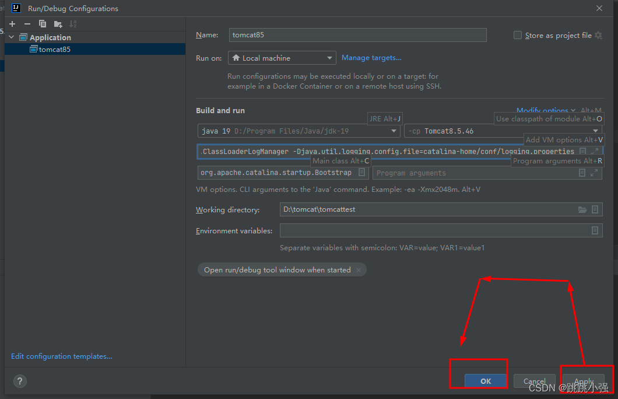Remove the selected configuration

coord(27,24)
